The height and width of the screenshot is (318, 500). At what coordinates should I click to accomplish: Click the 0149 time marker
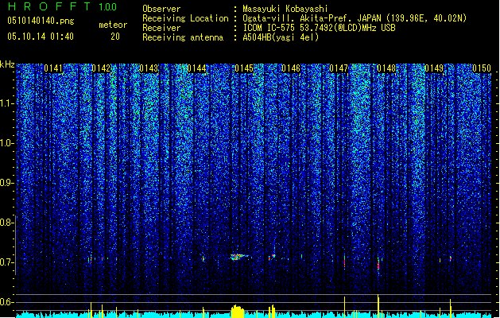(434, 68)
